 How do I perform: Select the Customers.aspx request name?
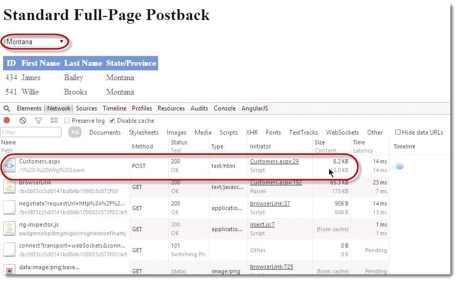(40, 161)
